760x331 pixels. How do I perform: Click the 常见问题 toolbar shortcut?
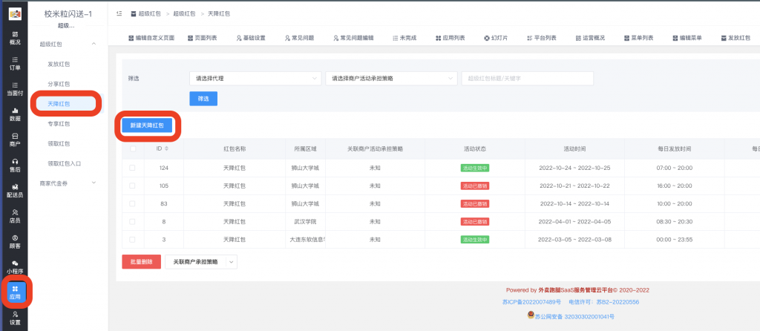point(299,38)
